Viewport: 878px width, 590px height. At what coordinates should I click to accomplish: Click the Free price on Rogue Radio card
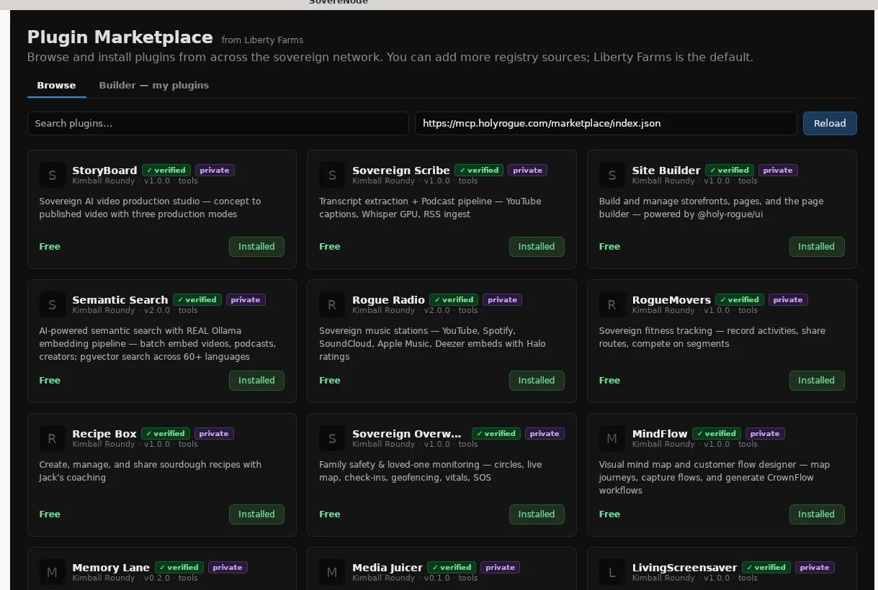pyautogui.click(x=330, y=381)
